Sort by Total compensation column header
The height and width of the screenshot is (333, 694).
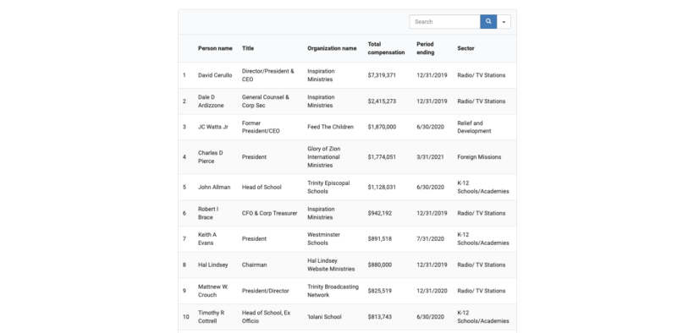386,48
